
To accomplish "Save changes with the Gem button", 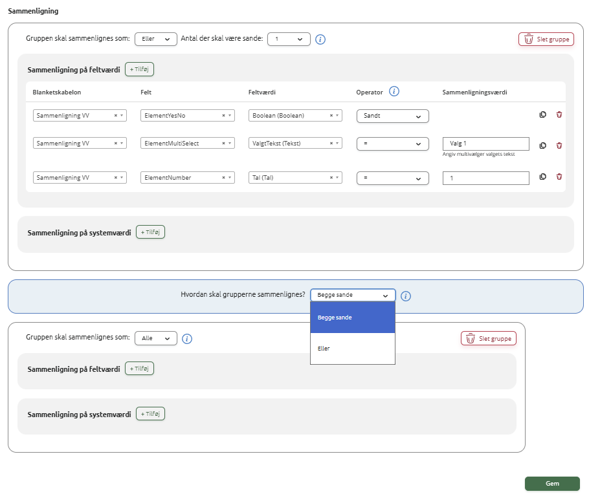I will click(x=552, y=484).
